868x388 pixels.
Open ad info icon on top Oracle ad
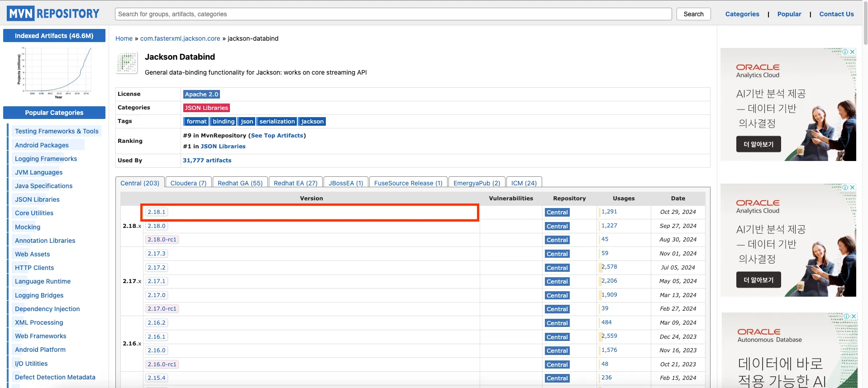pyautogui.click(x=845, y=52)
